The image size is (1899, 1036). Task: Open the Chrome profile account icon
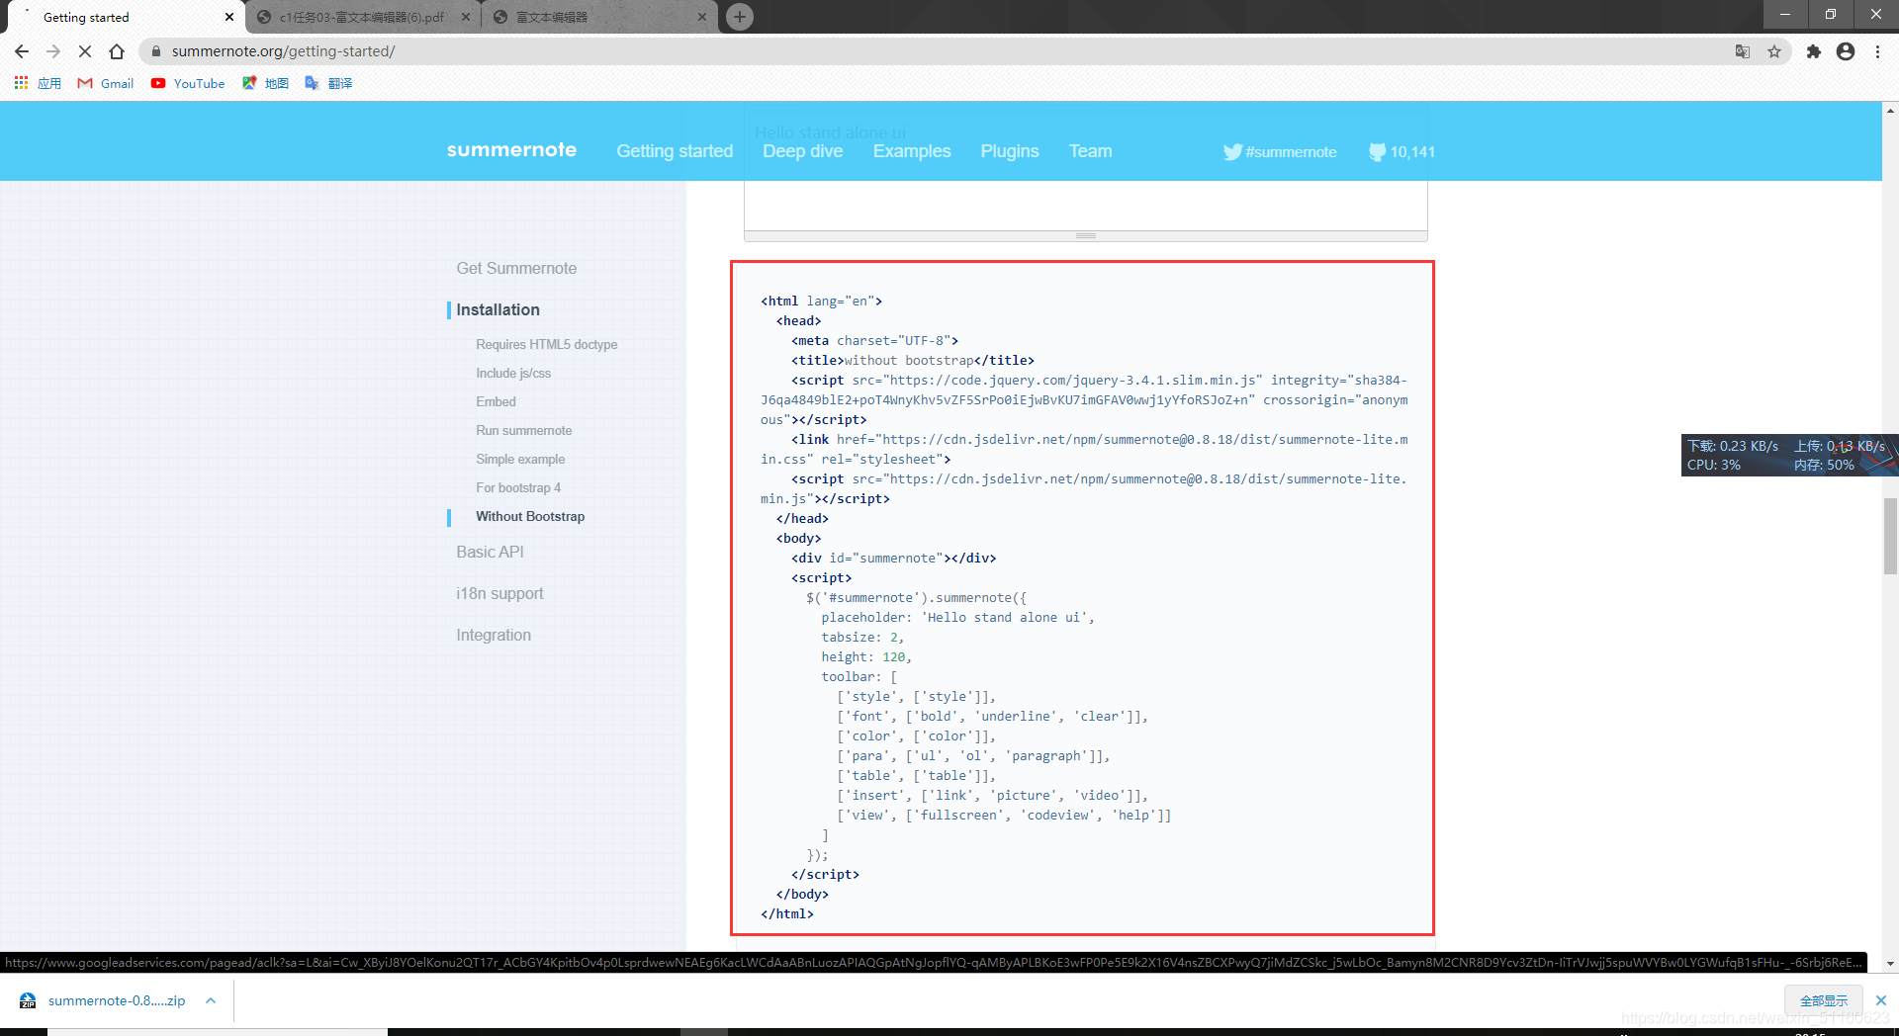1846,51
